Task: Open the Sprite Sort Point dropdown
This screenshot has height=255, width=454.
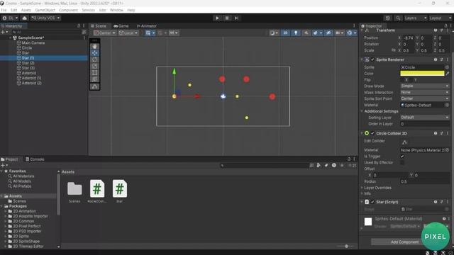Action: (425, 98)
